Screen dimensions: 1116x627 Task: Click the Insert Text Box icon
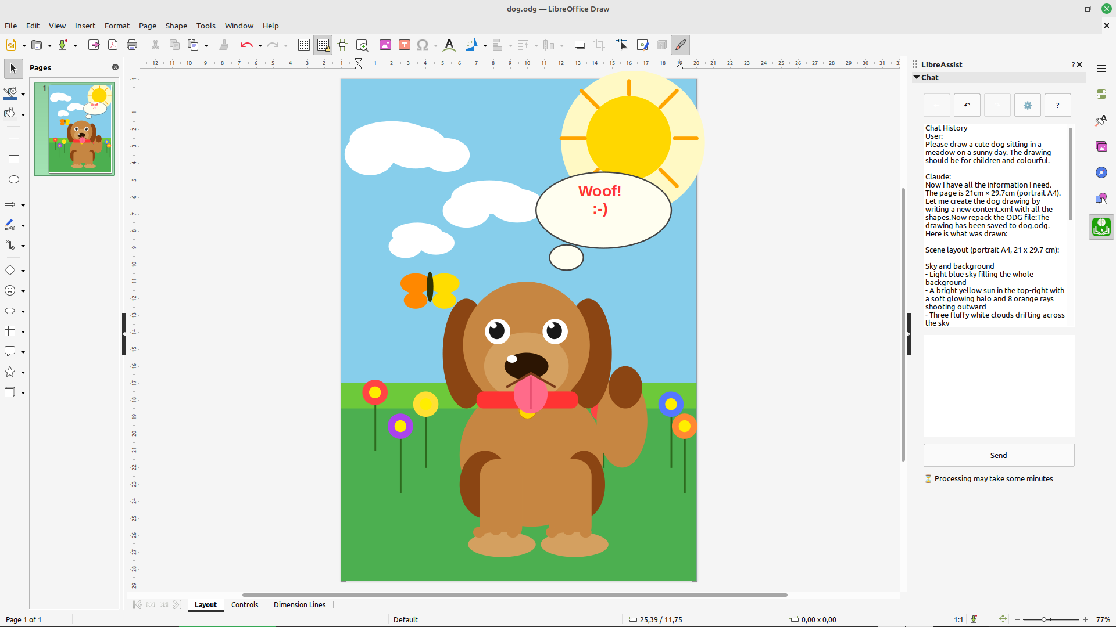click(x=405, y=45)
